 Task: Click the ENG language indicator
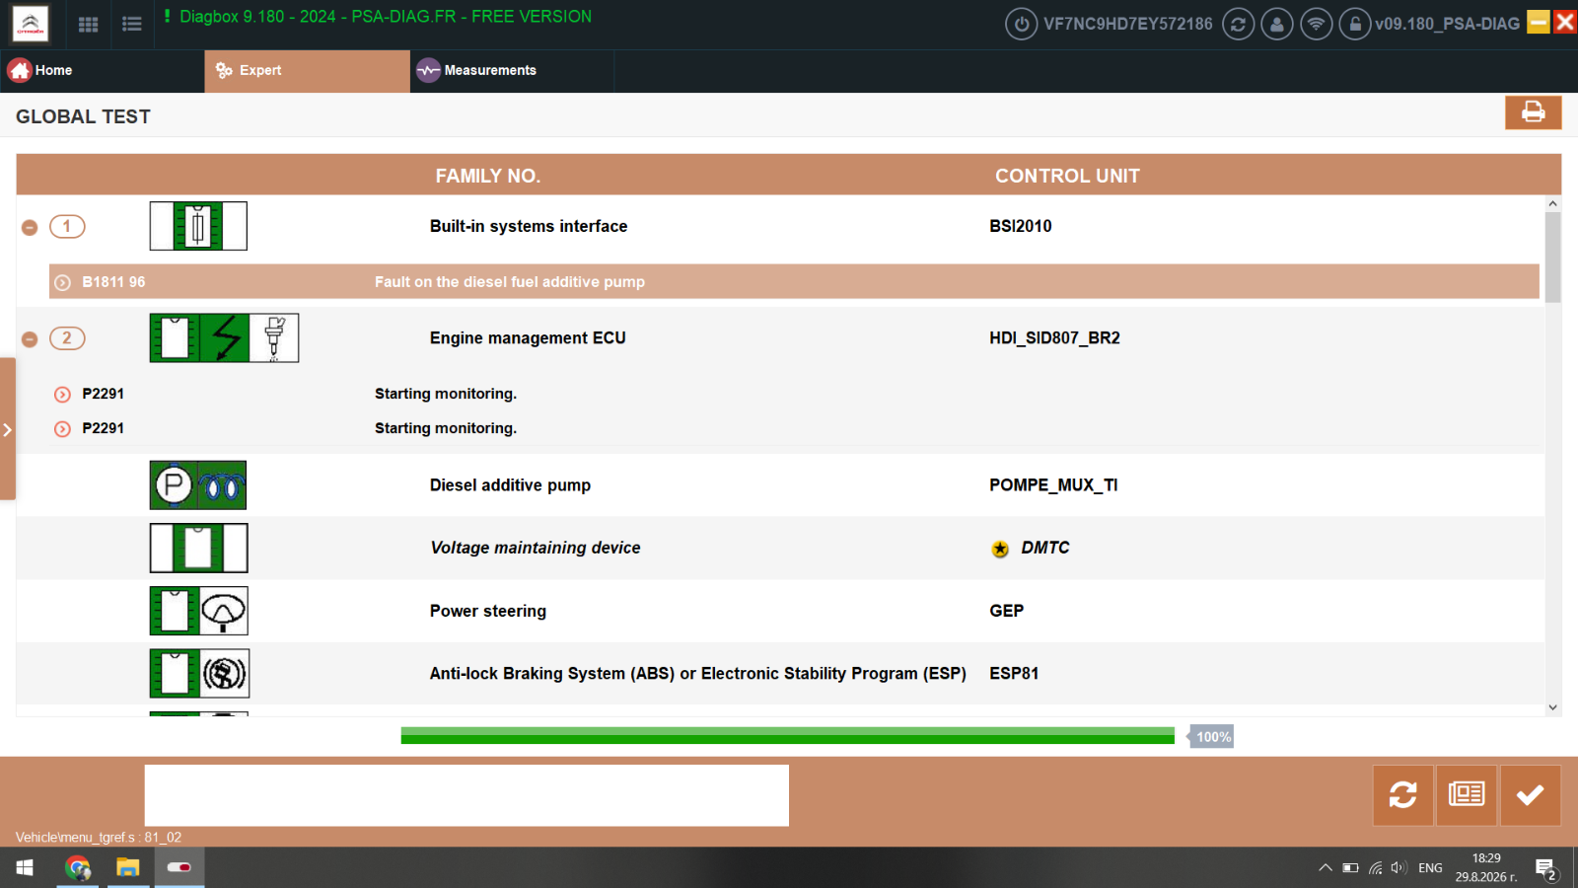tap(1430, 868)
